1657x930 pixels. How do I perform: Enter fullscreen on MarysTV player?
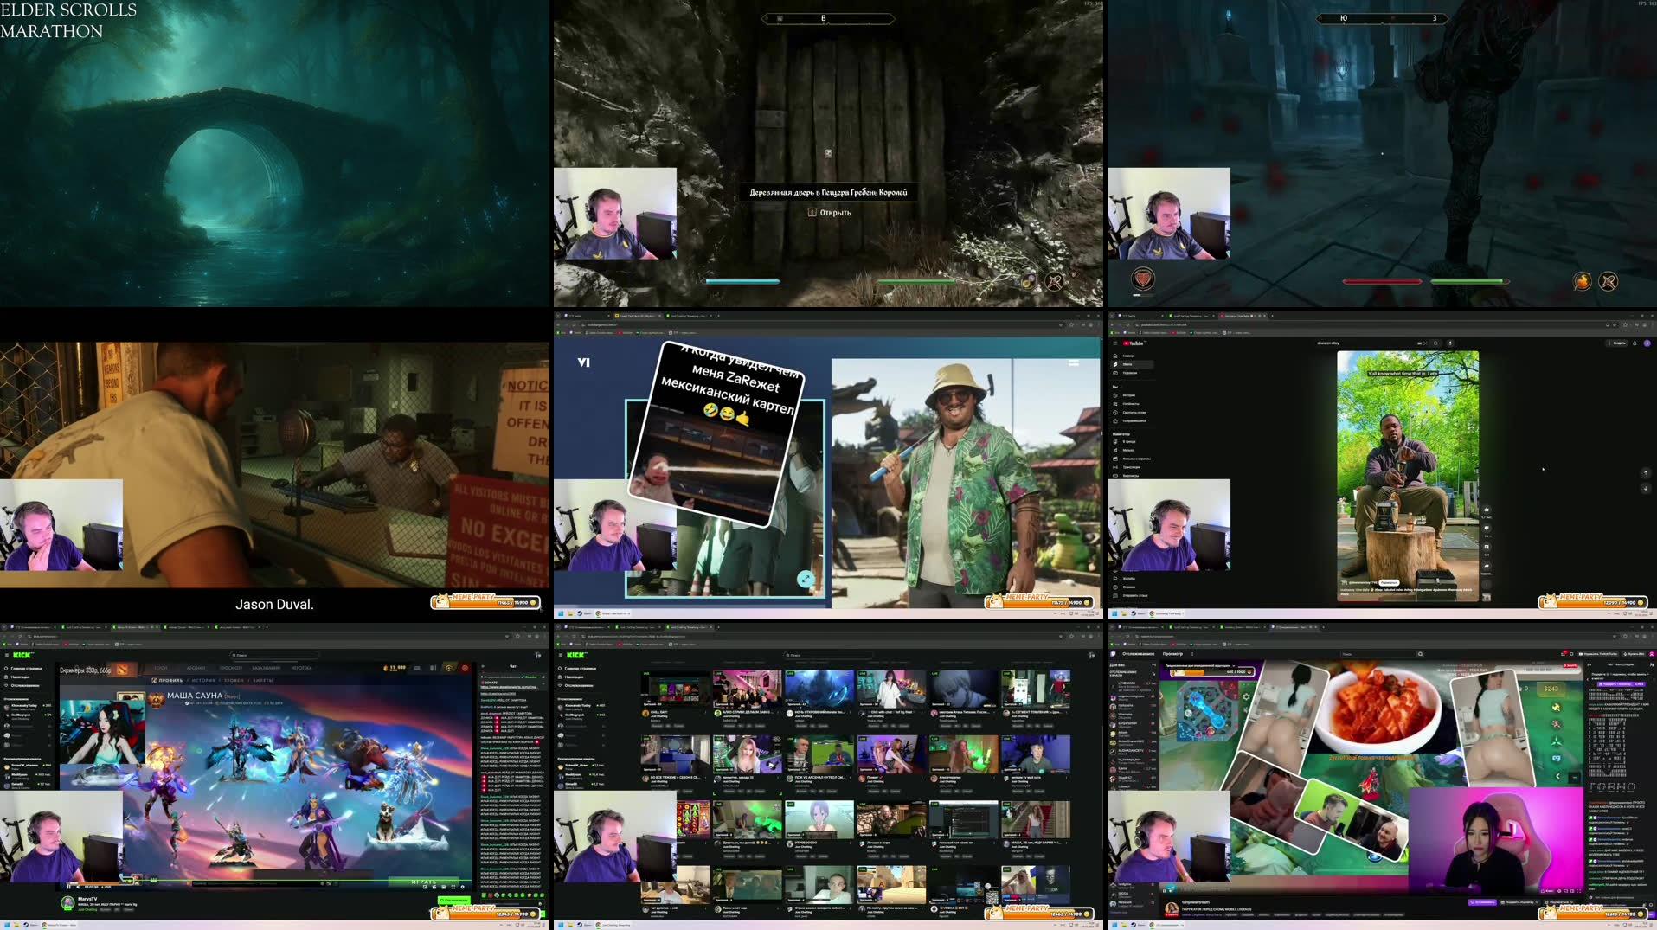(x=453, y=887)
